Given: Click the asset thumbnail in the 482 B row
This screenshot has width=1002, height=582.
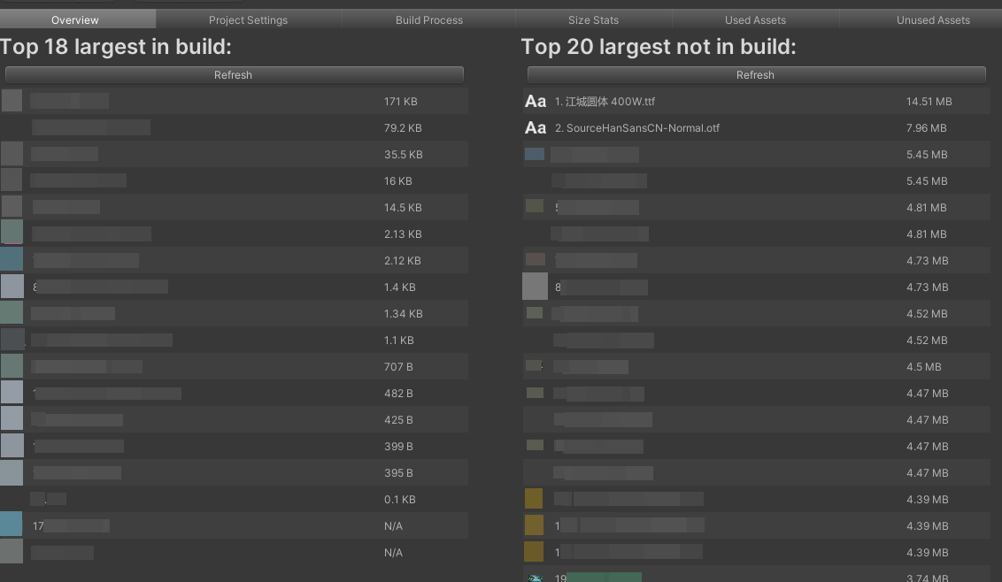Looking at the screenshot, I should (12, 392).
